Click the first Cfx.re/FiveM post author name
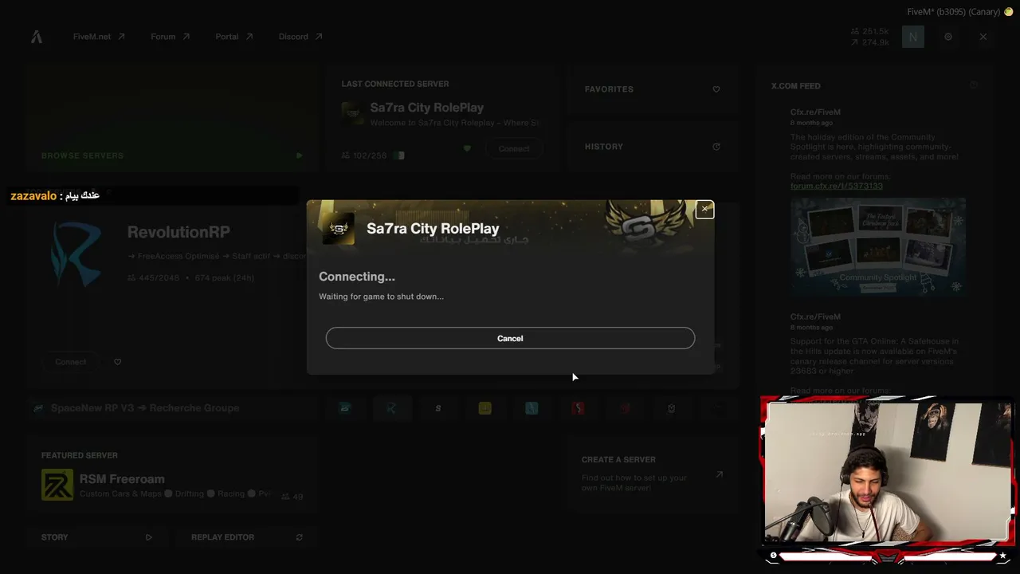The height and width of the screenshot is (574, 1020). (815, 112)
